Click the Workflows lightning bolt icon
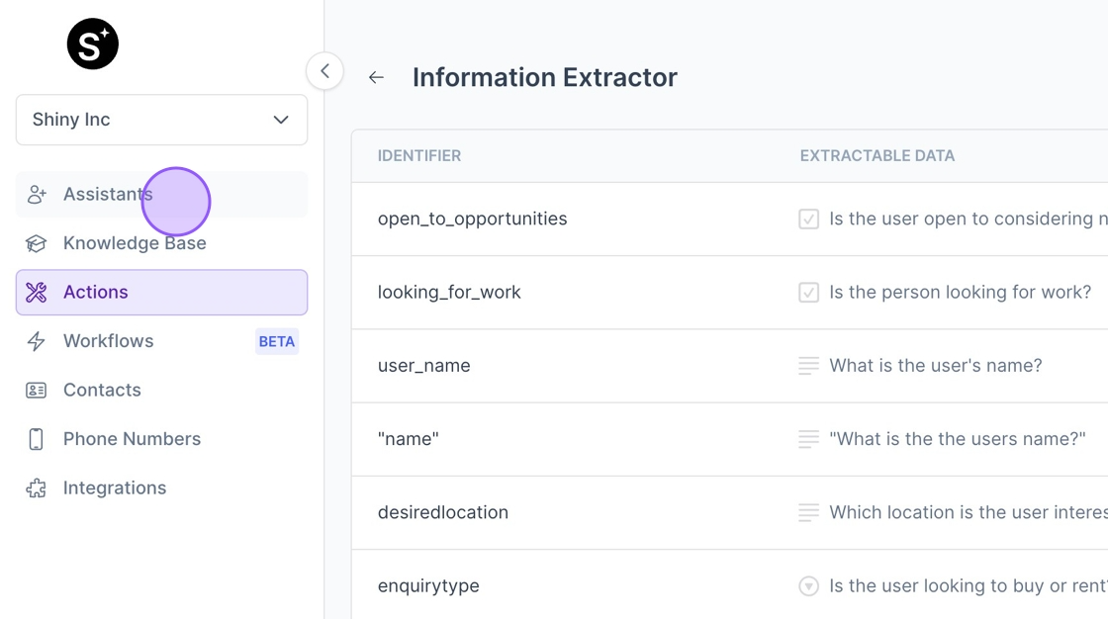This screenshot has width=1108, height=619. click(x=36, y=341)
